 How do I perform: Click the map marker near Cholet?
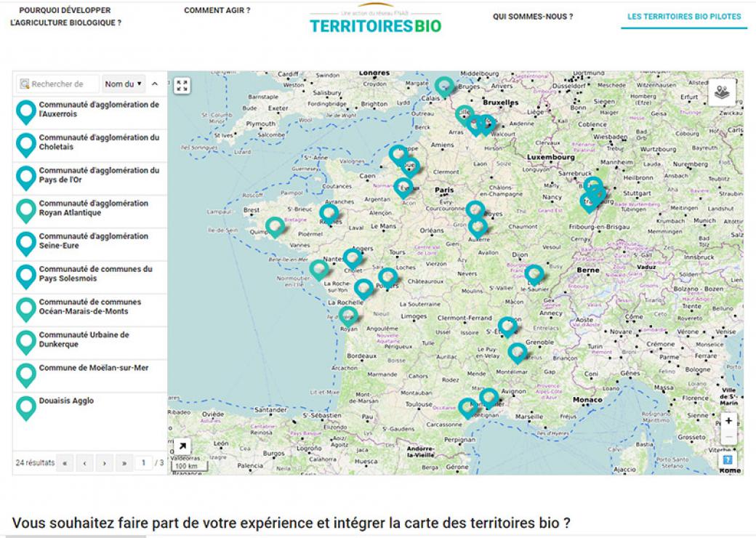pos(353,260)
